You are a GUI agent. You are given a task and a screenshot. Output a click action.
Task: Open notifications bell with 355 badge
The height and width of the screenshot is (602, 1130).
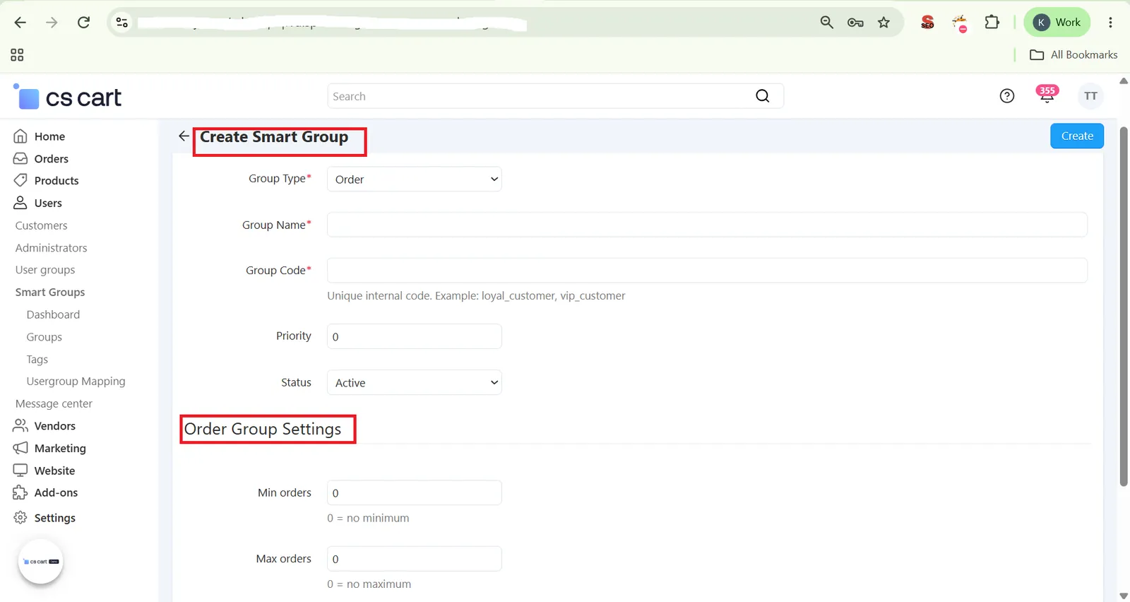tap(1047, 95)
